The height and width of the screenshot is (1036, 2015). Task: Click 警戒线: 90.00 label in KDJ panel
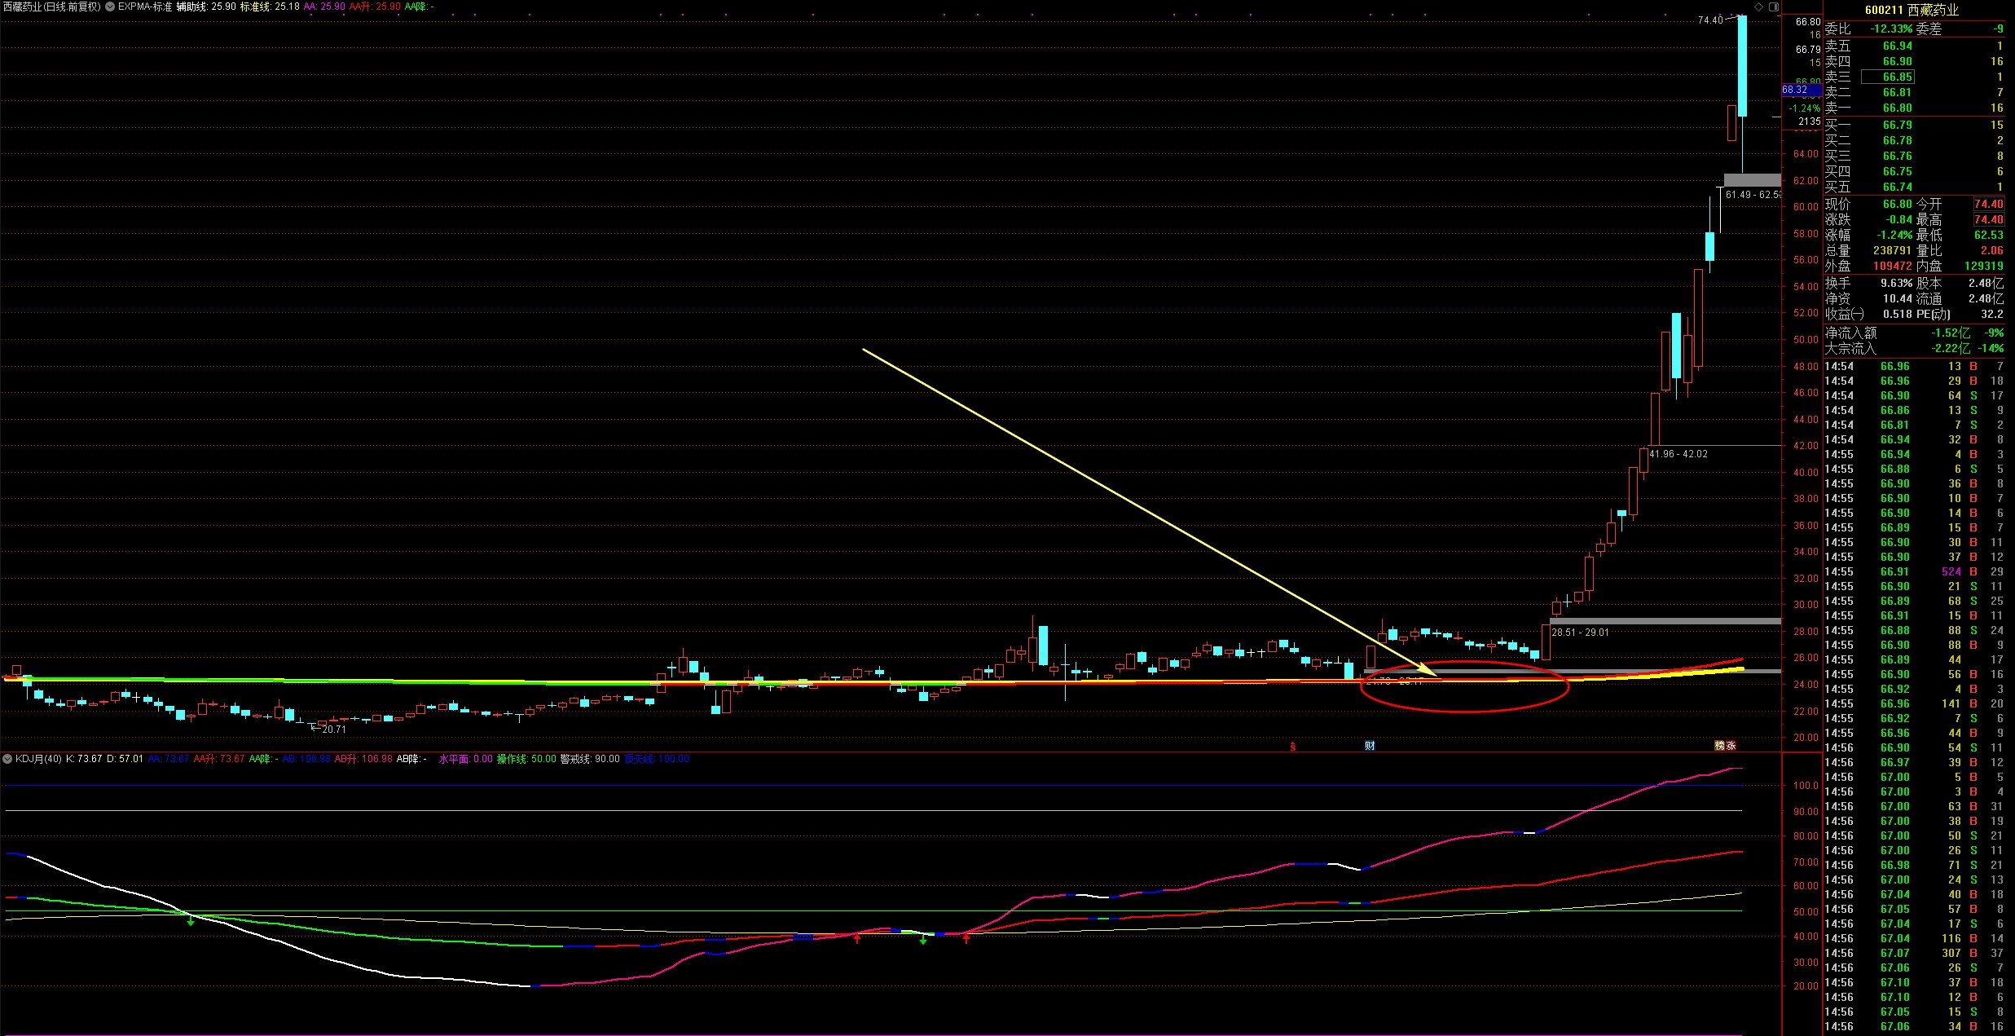pyautogui.click(x=590, y=759)
